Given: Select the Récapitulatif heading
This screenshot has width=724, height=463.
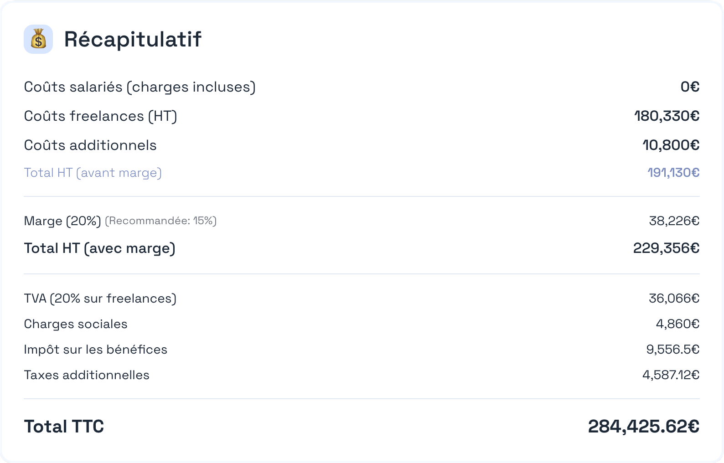Looking at the screenshot, I should [133, 39].
